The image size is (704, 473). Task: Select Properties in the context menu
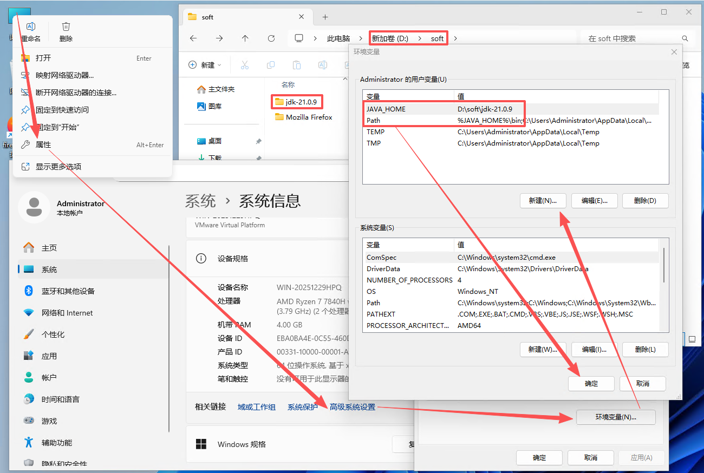pyautogui.click(x=43, y=144)
